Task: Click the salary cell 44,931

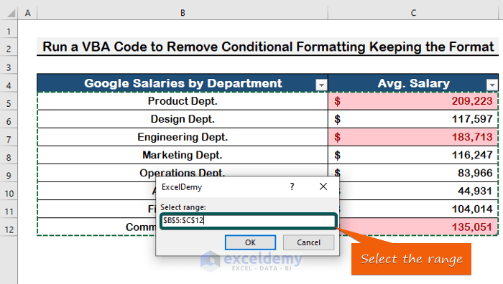Action: click(x=419, y=191)
